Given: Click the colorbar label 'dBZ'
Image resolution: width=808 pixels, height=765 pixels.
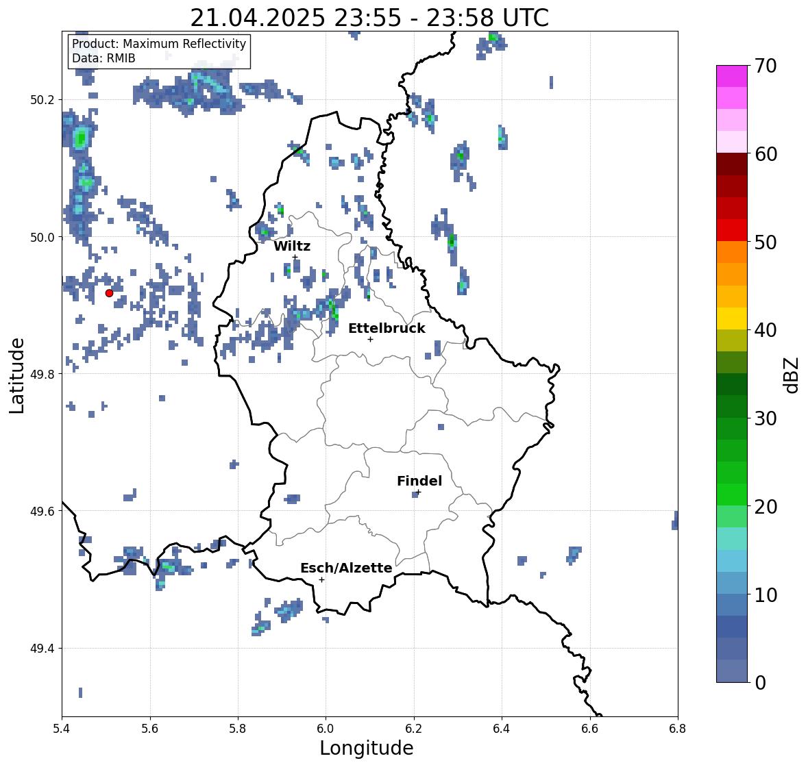Looking at the screenshot, I should (792, 375).
